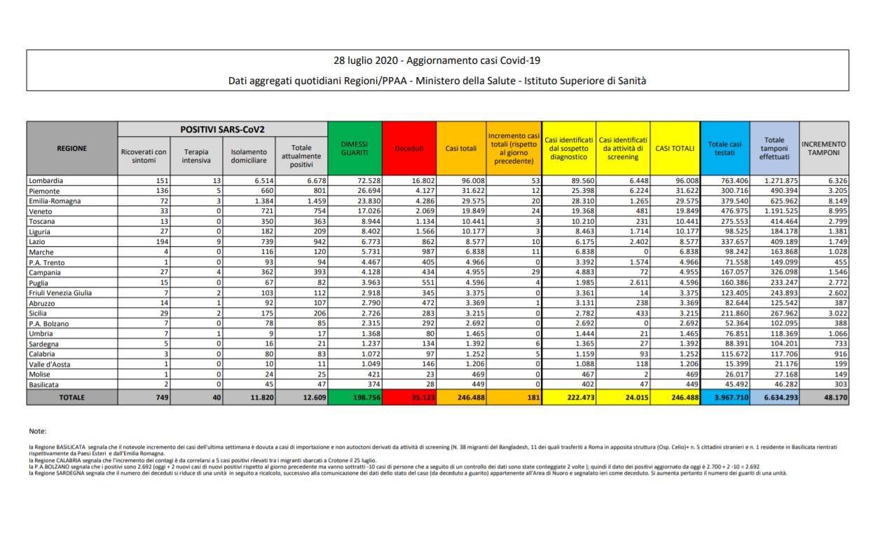Click the Liguria row label
This screenshot has width=892, height=542.
point(41,231)
